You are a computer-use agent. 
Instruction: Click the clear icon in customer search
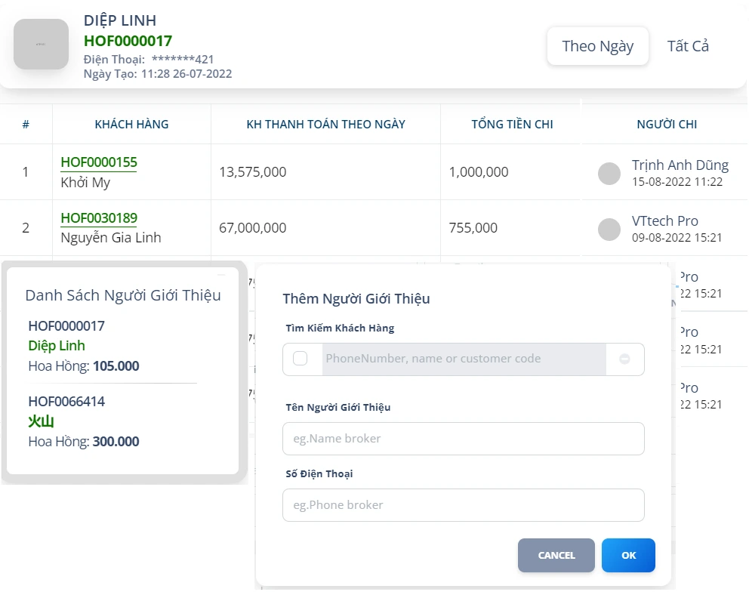tap(624, 359)
